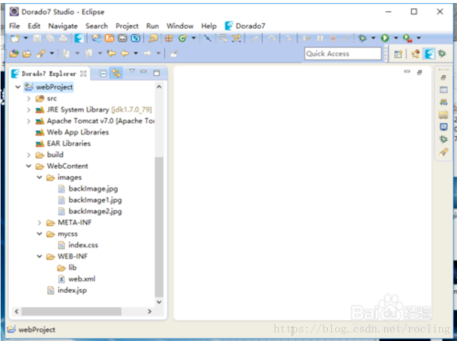Click the Print toolbar icon

point(63,38)
